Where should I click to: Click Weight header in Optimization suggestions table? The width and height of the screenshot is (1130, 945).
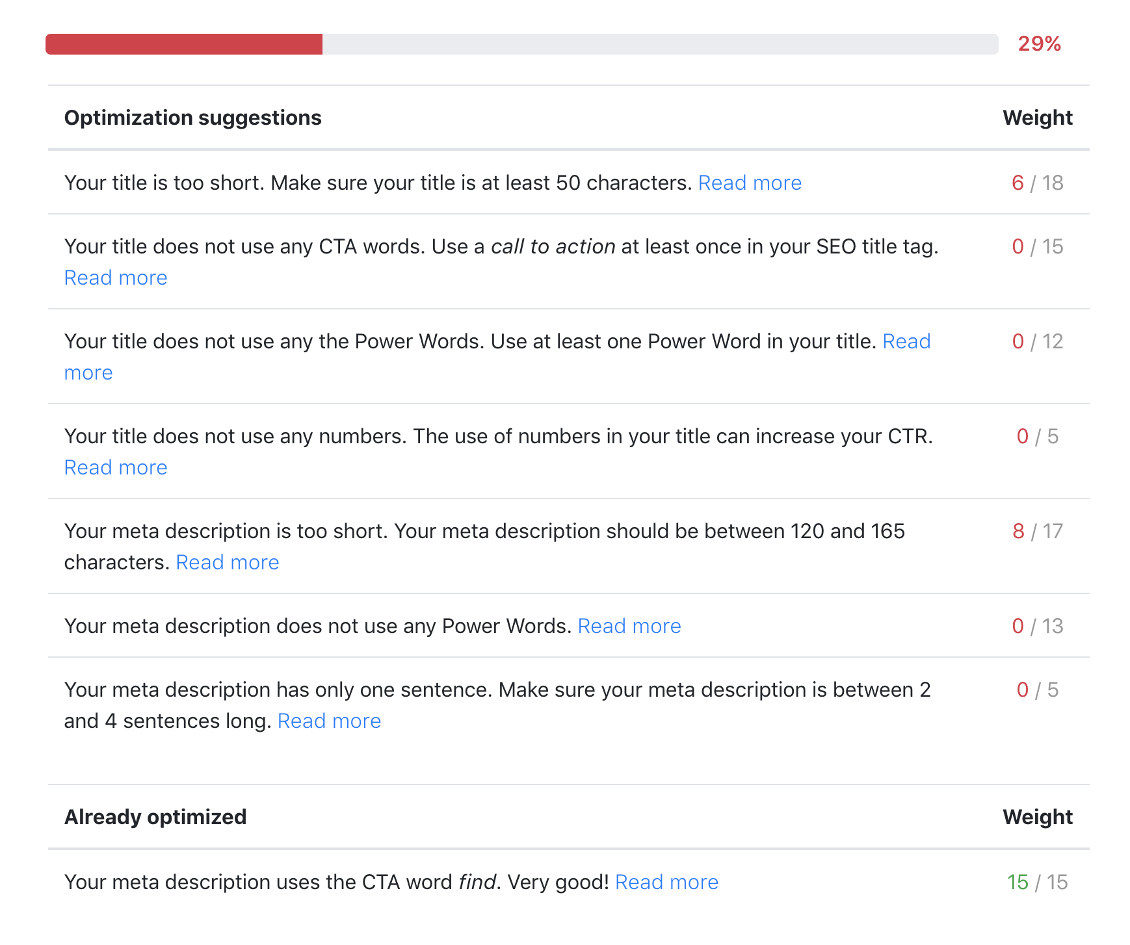tap(1038, 118)
